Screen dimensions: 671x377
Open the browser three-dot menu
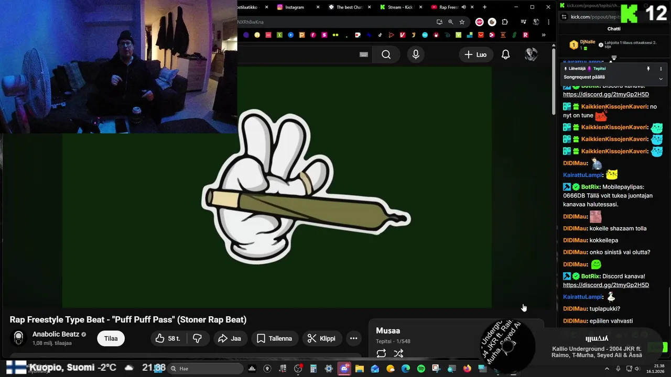[548, 22]
